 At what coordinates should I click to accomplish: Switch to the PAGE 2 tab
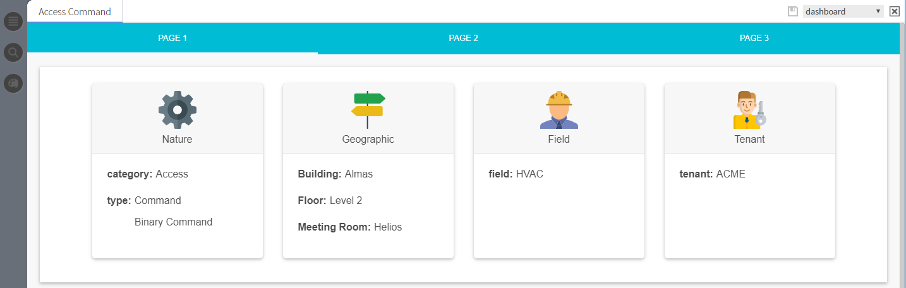click(463, 38)
